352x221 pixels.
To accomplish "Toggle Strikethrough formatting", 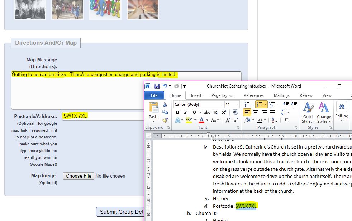I will [207, 112].
